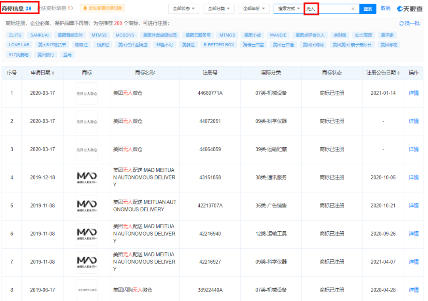Open 详情 for registration 44664859
The height and width of the screenshot is (301, 428).
click(x=413, y=150)
